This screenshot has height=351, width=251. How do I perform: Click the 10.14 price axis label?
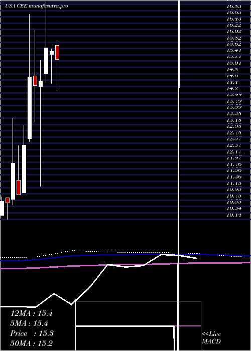(234, 215)
